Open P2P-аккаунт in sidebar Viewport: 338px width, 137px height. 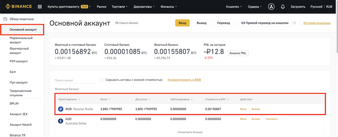19,61
